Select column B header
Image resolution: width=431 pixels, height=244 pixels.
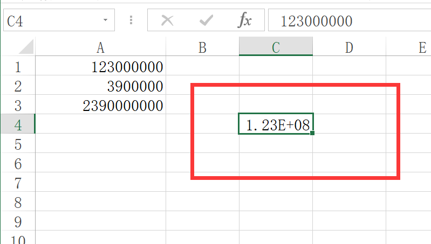[x=203, y=47]
